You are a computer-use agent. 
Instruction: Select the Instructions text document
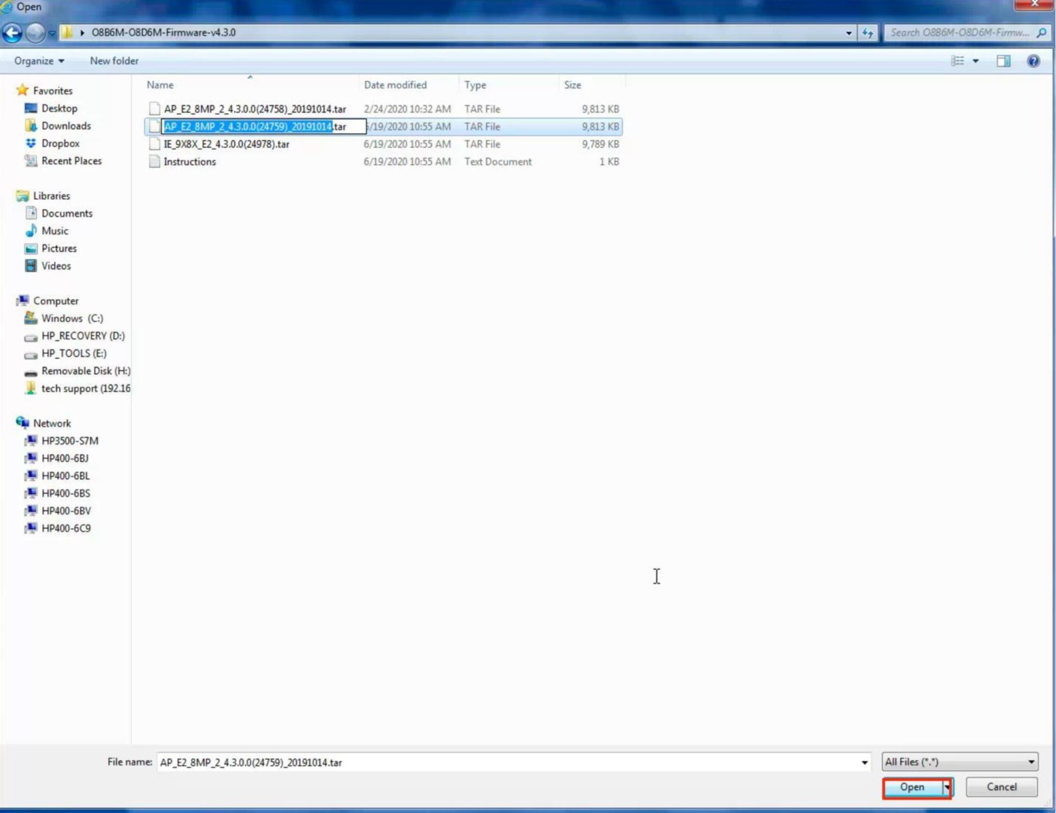pyautogui.click(x=189, y=162)
